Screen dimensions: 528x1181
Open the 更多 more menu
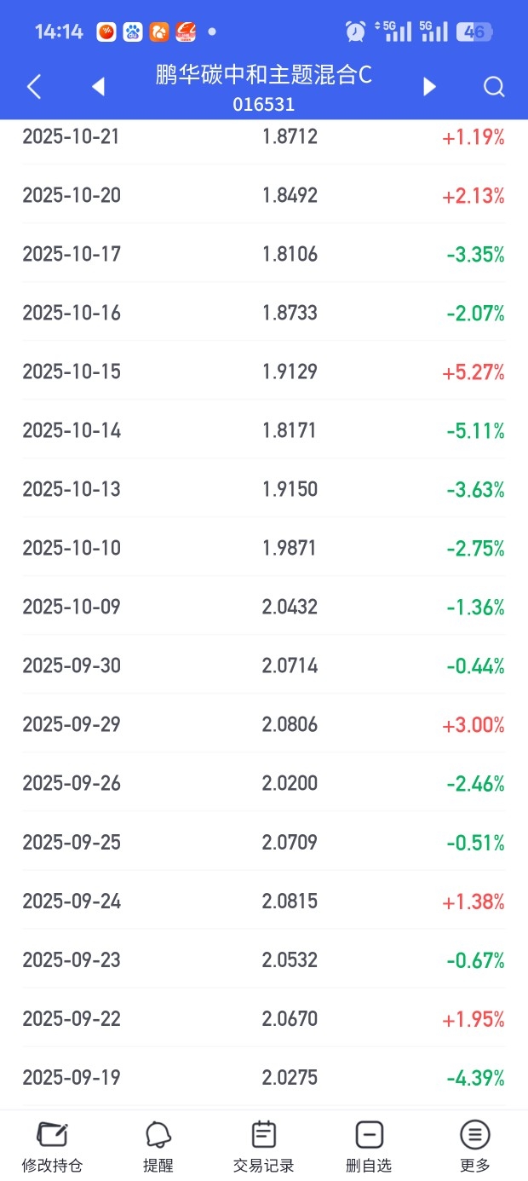(475, 1146)
